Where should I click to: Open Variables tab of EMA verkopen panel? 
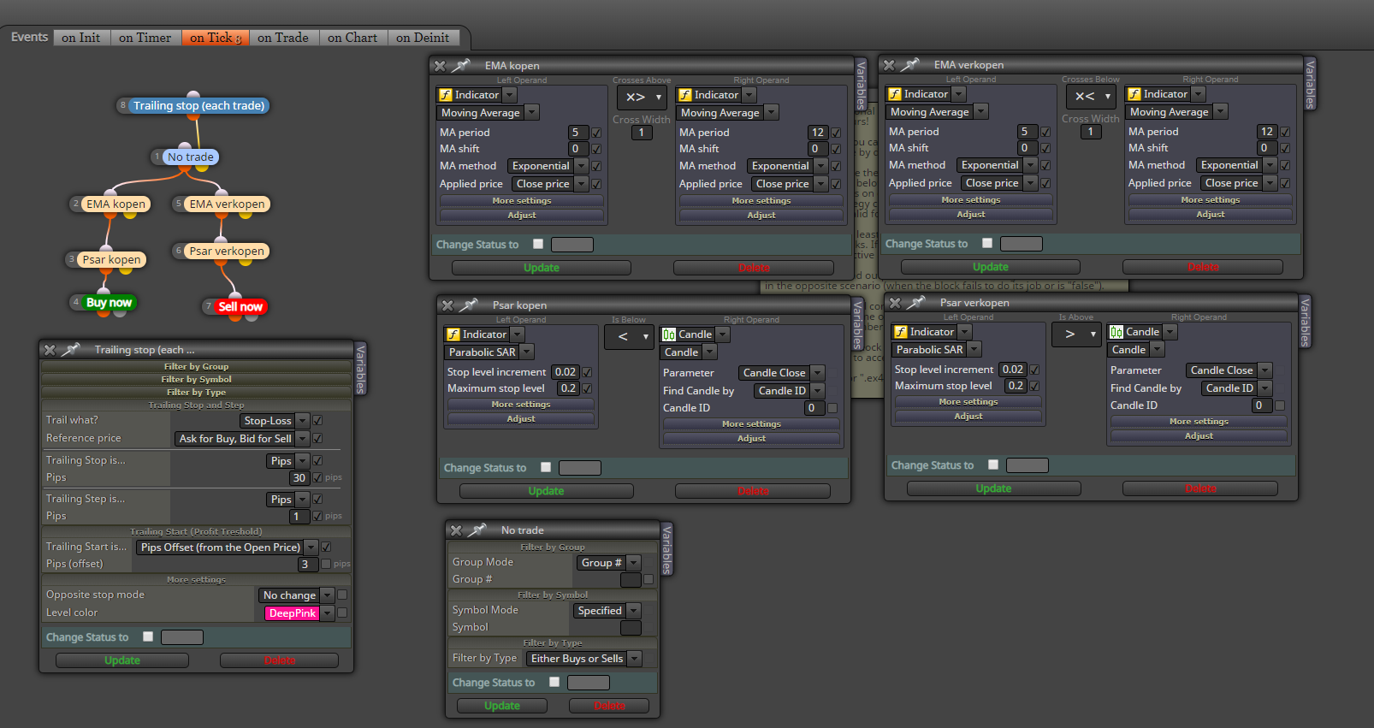[1310, 84]
